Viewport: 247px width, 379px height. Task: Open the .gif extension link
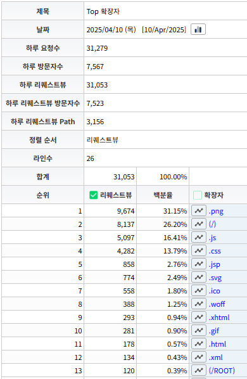tap(214, 331)
